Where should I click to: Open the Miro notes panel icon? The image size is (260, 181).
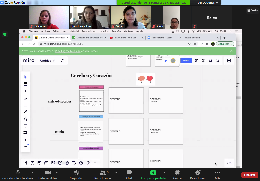point(229,61)
